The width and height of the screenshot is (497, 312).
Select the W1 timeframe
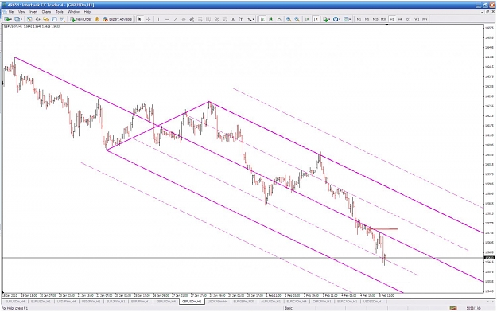417,19
